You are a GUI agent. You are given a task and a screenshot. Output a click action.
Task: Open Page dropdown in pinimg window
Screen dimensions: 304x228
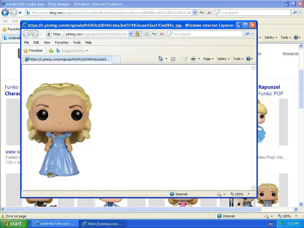click(208, 59)
